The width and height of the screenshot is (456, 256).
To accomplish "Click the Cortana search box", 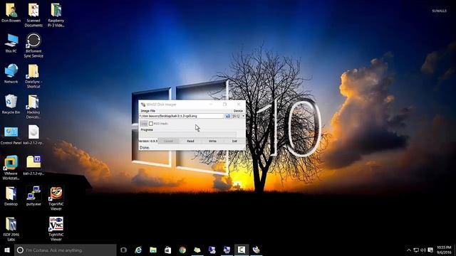I will [66, 250].
